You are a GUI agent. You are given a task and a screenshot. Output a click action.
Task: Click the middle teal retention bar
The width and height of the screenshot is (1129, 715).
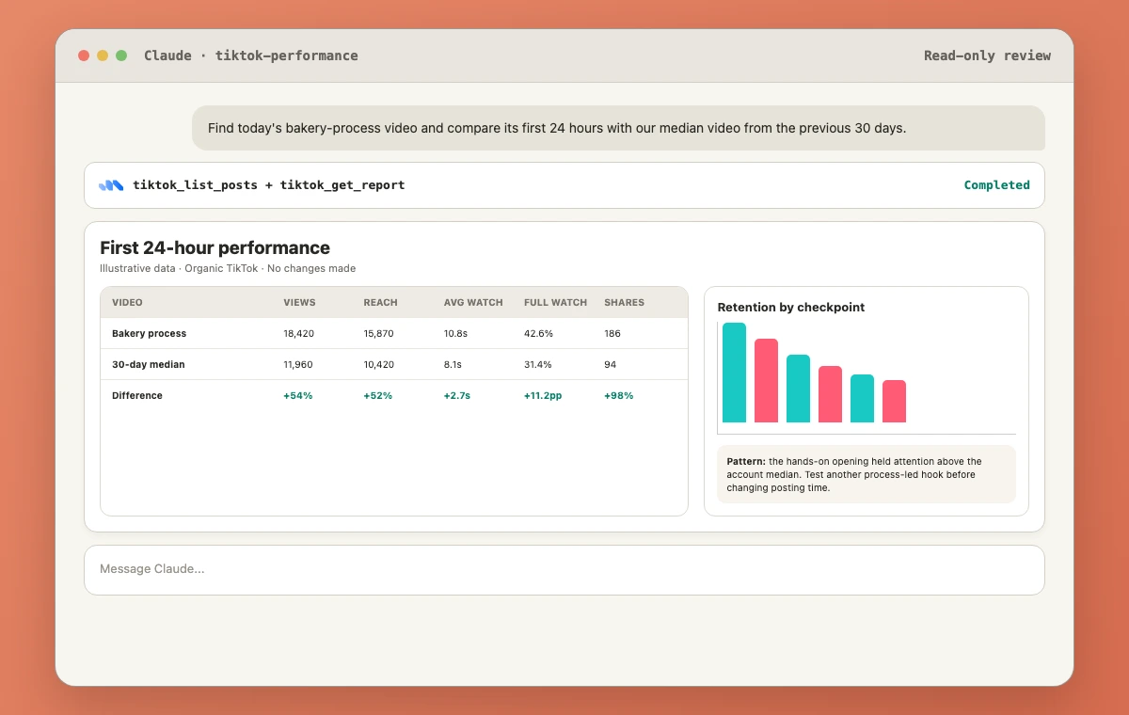798,389
